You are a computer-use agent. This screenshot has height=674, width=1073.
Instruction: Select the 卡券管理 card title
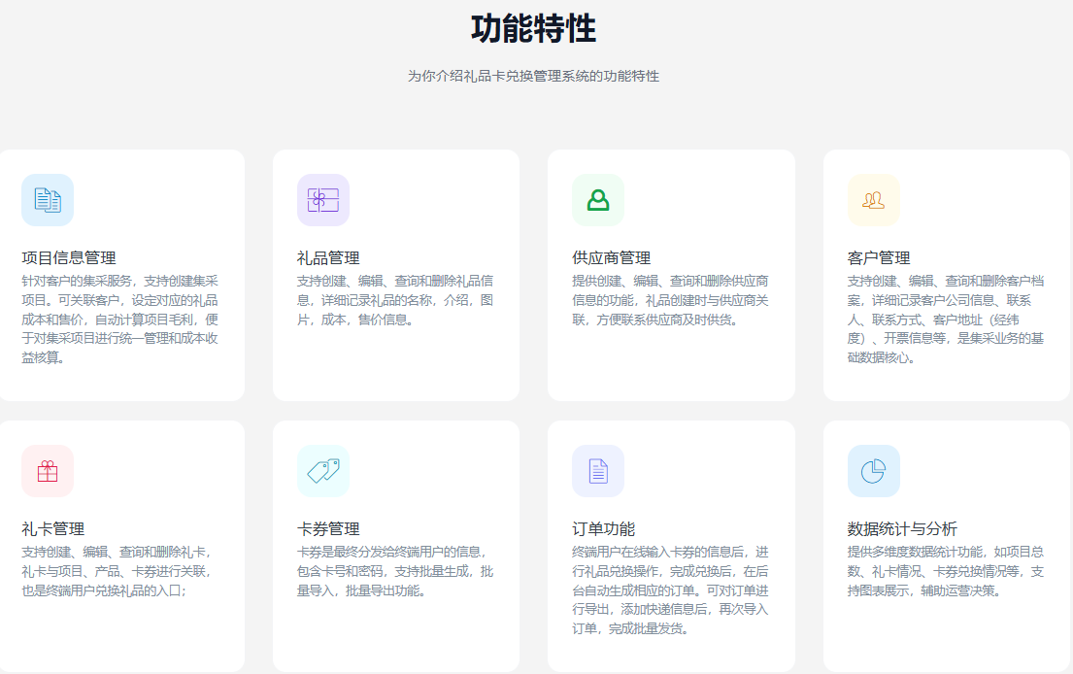pos(328,529)
